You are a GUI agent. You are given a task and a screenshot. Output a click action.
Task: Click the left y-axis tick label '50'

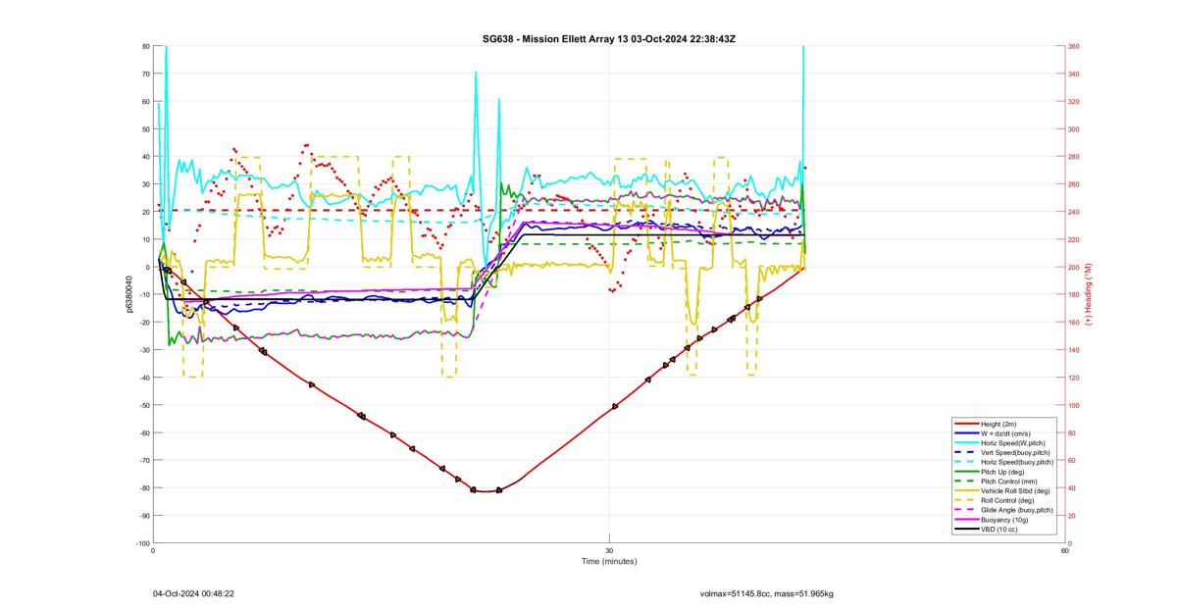point(146,129)
